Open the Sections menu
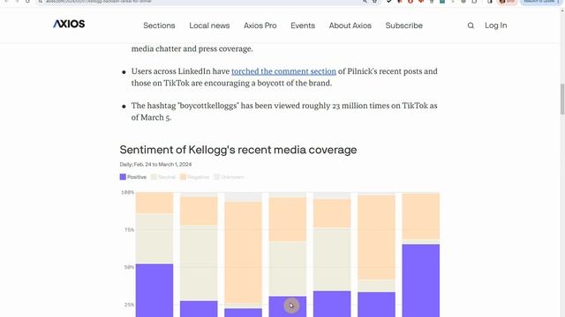The height and width of the screenshot is (317, 565). coord(159,26)
